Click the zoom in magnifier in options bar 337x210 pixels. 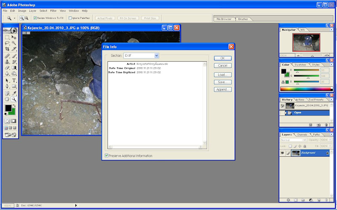tap(22, 18)
